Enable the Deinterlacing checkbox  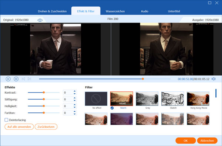(x=6, y=120)
